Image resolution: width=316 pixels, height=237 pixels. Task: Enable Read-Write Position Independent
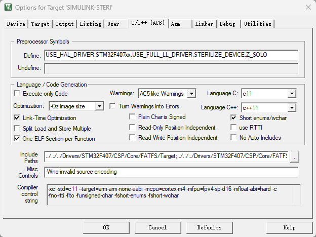tap(132, 137)
